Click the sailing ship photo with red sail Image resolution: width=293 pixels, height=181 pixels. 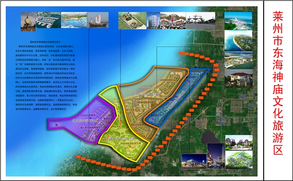[98, 20]
